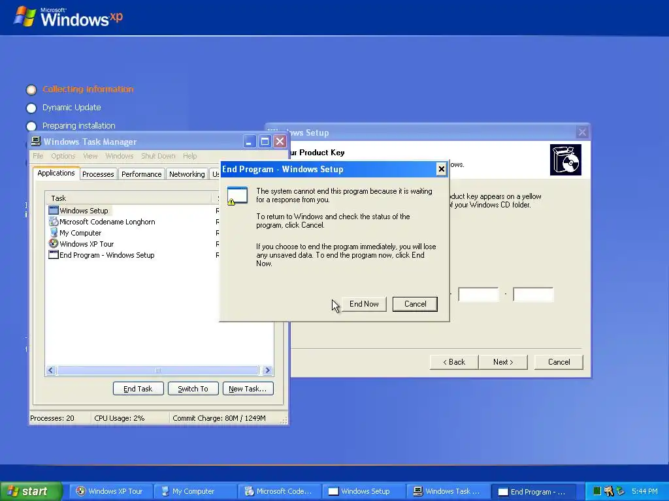Close the Windows Task Manager window
The image size is (669, 501).
click(x=280, y=142)
